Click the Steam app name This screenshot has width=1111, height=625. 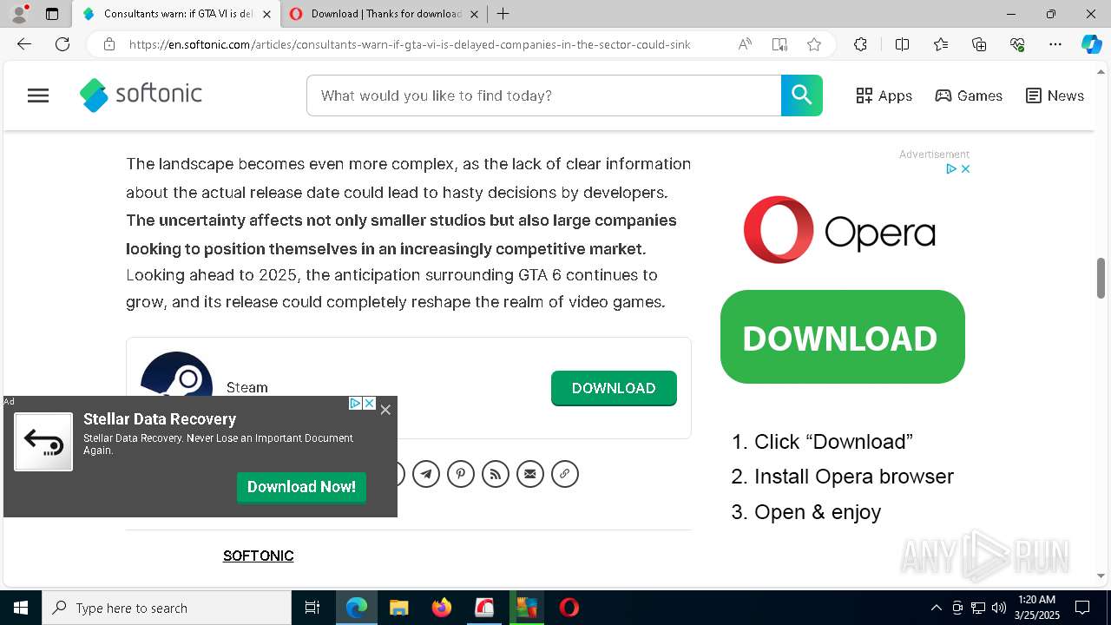[x=247, y=387]
